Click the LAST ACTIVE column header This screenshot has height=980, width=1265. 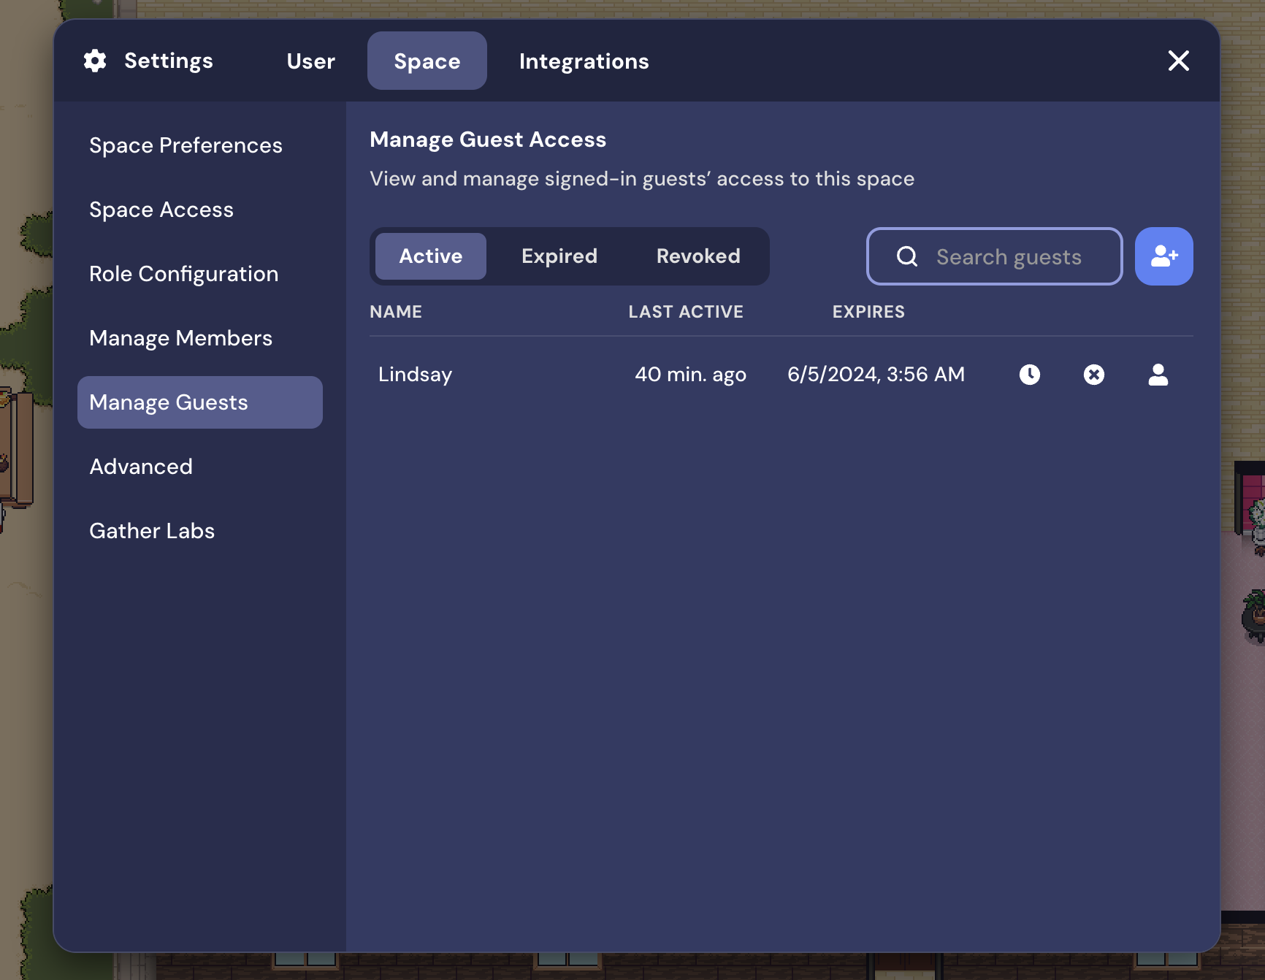coord(686,312)
